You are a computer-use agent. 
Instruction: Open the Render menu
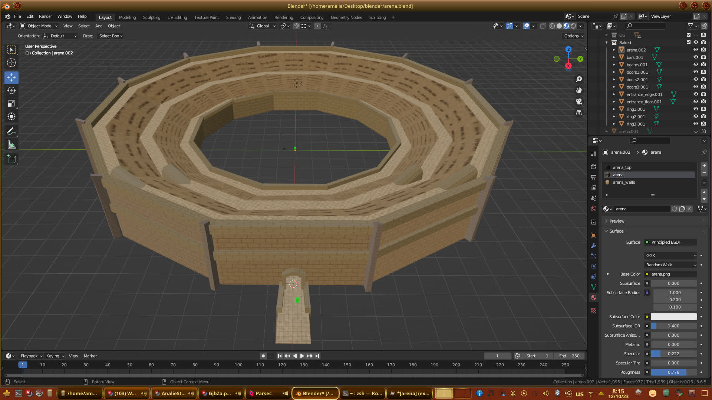tap(45, 17)
